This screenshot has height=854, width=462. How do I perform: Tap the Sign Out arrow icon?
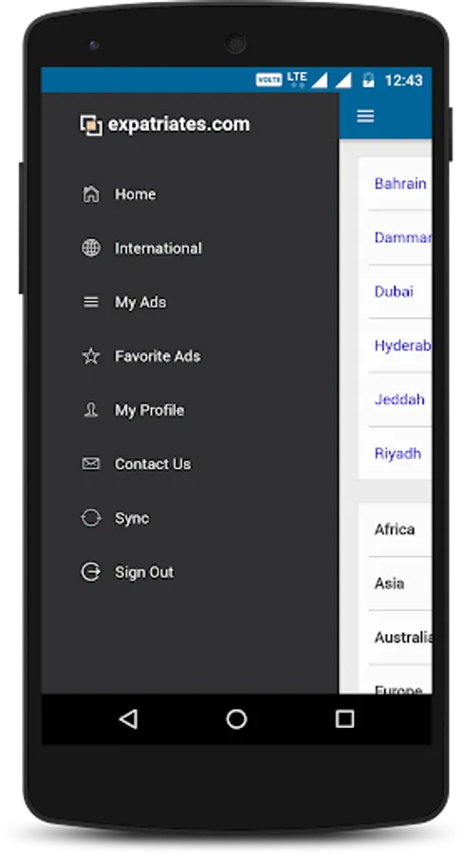91,572
